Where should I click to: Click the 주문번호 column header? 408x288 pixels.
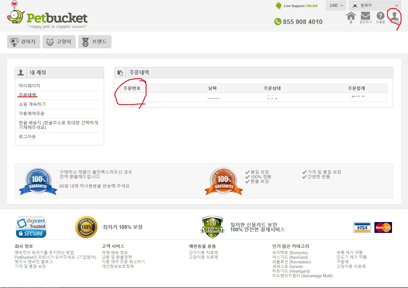pyautogui.click(x=132, y=88)
